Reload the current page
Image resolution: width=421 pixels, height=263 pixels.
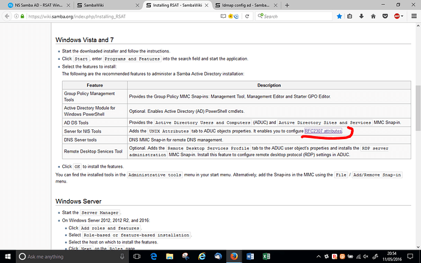pos(247,16)
